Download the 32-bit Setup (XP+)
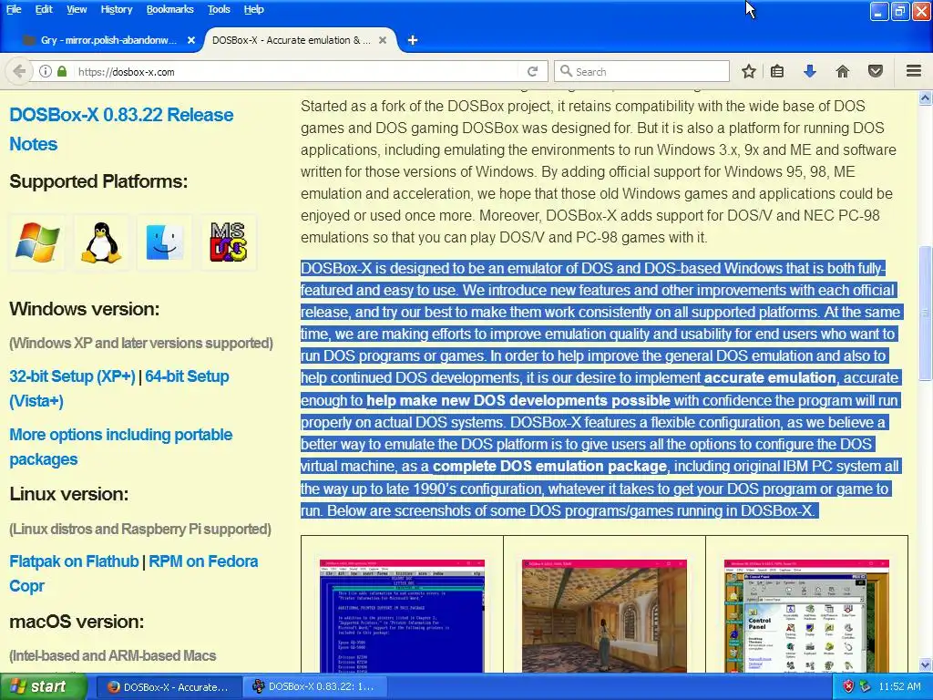Image resolution: width=933 pixels, height=700 pixels. pos(72,376)
